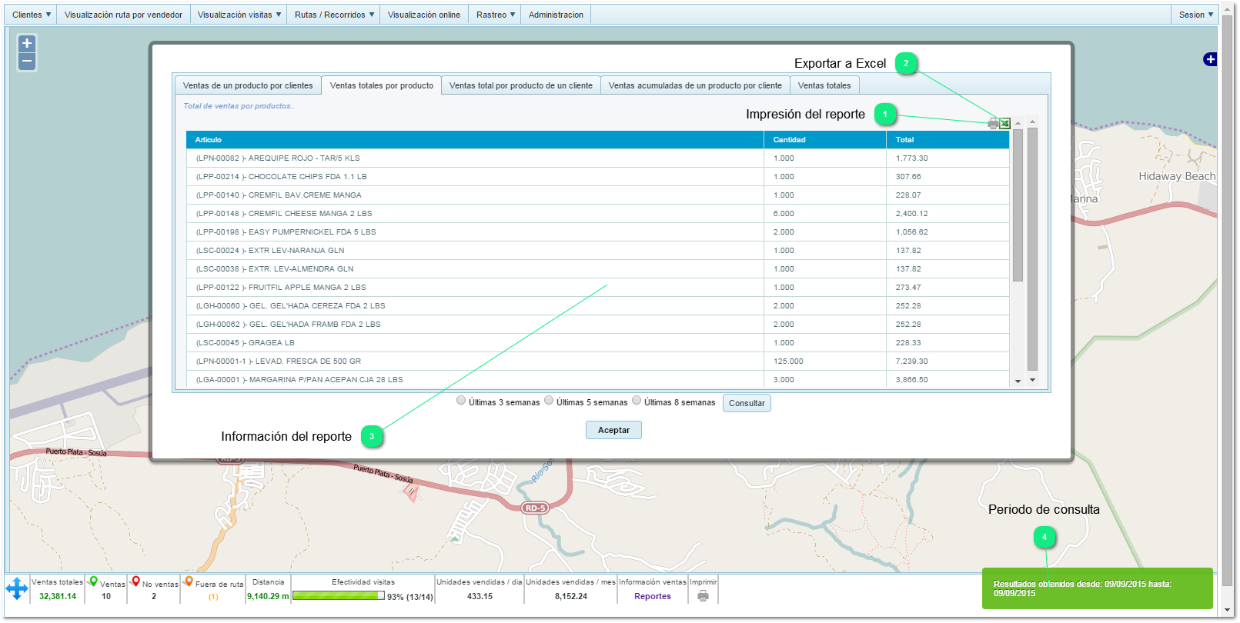Click the Efectividad visitas progress bar
The image size is (1240, 623).
coord(339,596)
